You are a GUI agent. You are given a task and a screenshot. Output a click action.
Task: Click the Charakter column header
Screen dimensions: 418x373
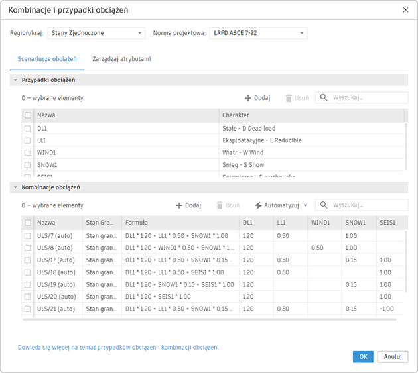[312, 115]
